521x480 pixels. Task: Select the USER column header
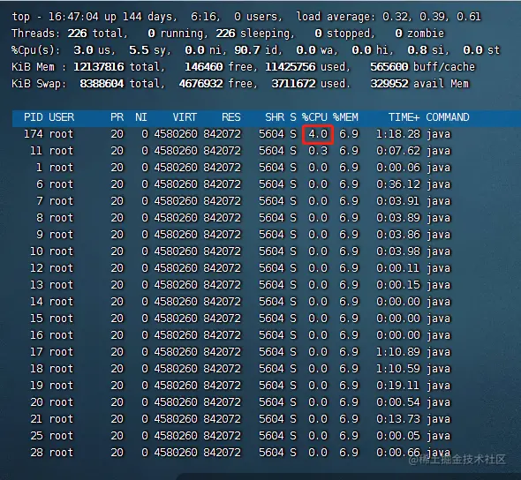click(x=62, y=117)
